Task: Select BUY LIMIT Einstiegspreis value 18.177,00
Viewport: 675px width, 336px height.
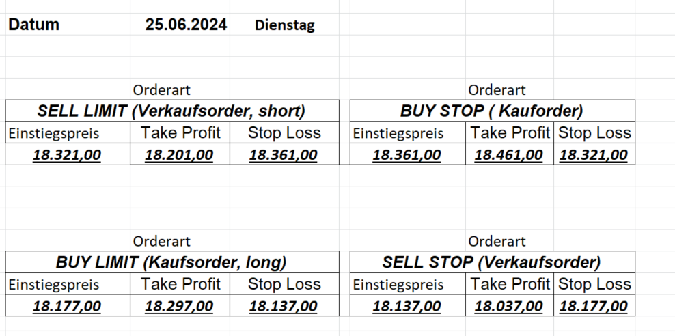Action: click(x=67, y=307)
